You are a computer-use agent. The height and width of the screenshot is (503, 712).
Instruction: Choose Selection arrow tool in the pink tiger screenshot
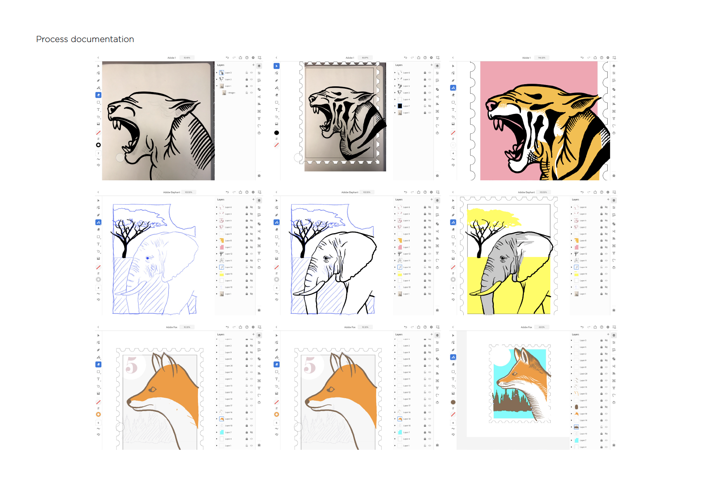453,66
